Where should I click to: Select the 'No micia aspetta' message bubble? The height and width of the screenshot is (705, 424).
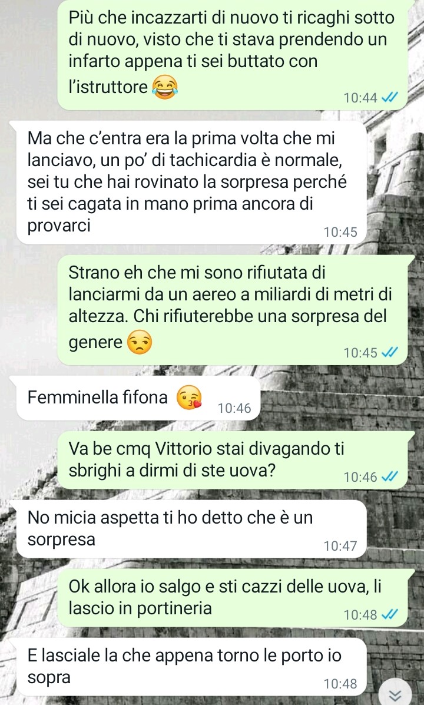tap(191, 529)
